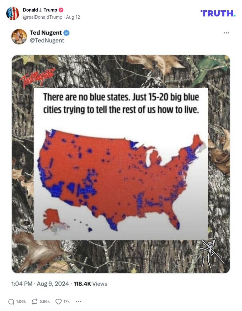
Task: Click the Aug 12 timestamp
Action: 73,17
